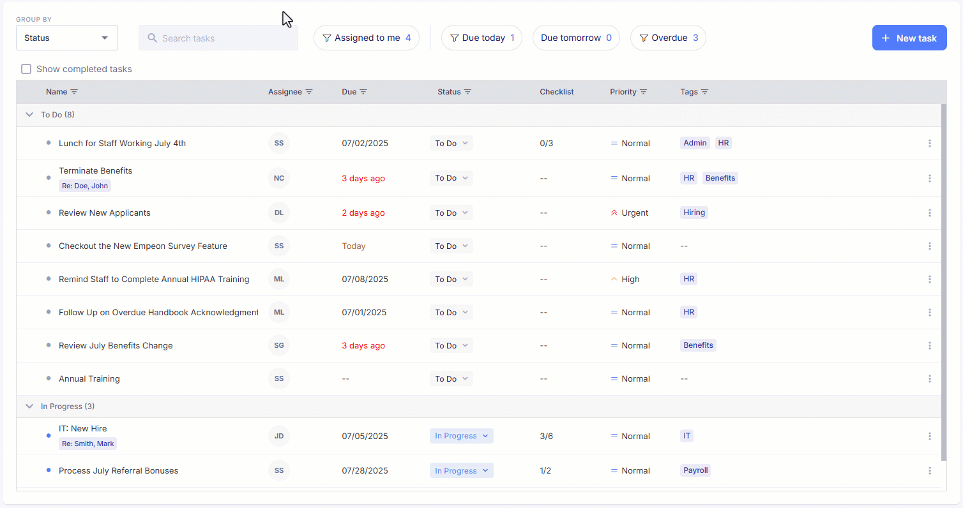Open more options for Process July Referral Bonuses
Viewport: 963px width, 508px height.
(x=930, y=470)
